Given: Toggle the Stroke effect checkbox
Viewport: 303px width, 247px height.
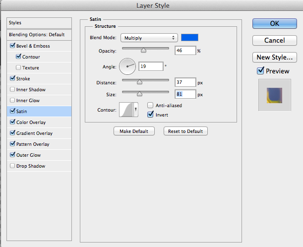Looking at the screenshot, I should point(12,78).
